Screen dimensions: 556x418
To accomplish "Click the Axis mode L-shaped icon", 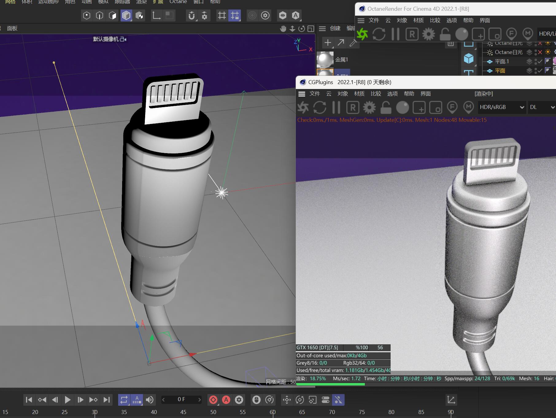I will 156,15.
